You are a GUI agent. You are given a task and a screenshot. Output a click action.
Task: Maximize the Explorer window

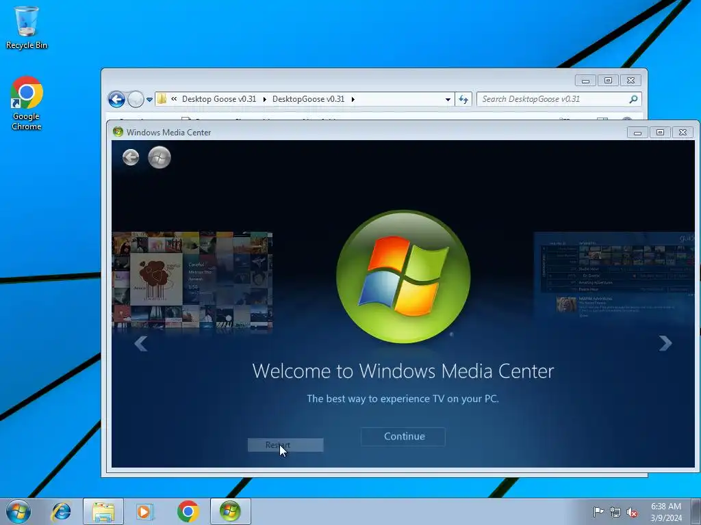(608, 81)
